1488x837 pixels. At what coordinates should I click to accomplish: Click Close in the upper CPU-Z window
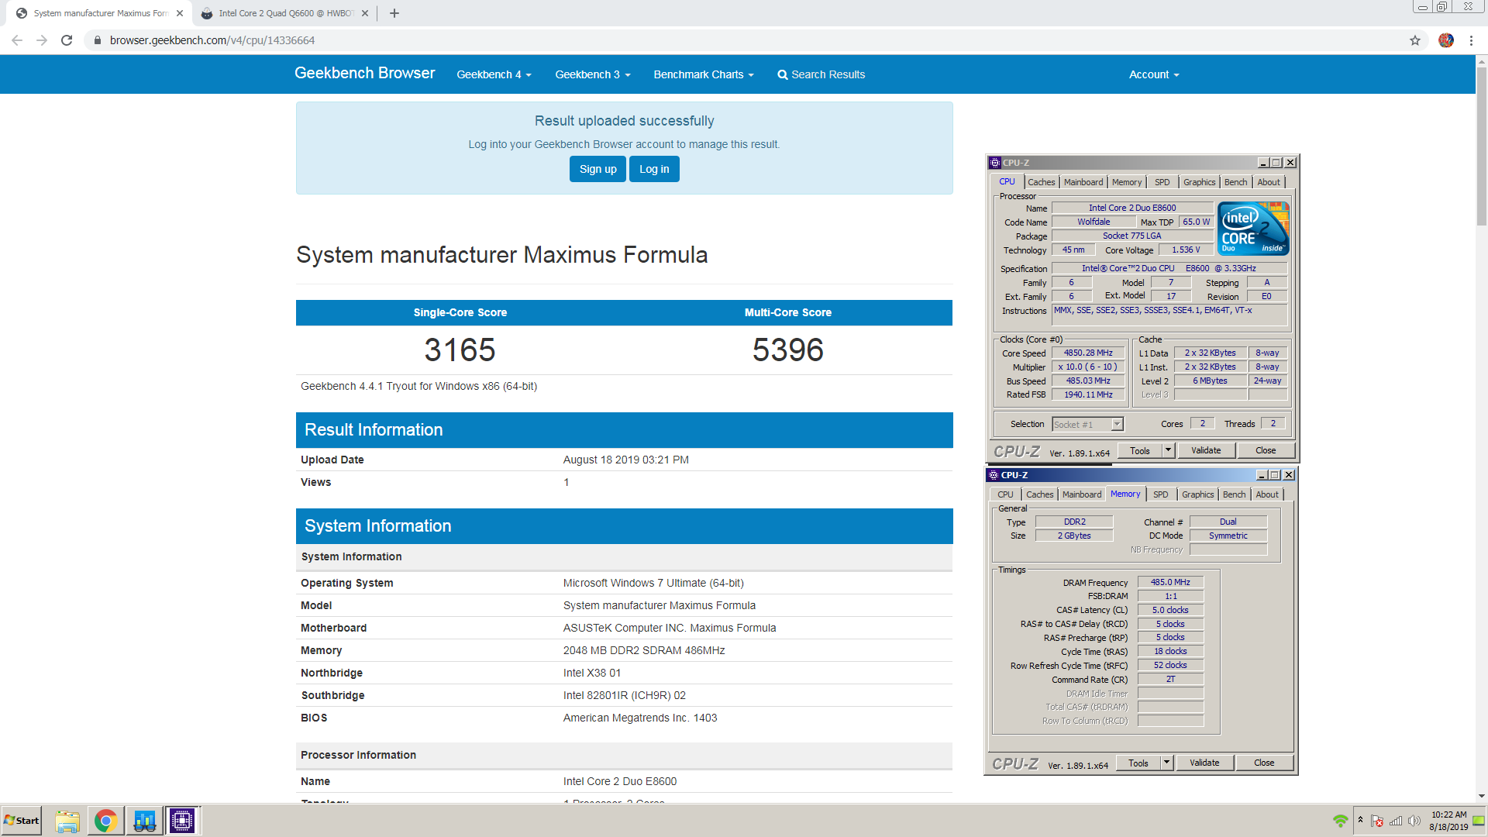[x=1266, y=450]
